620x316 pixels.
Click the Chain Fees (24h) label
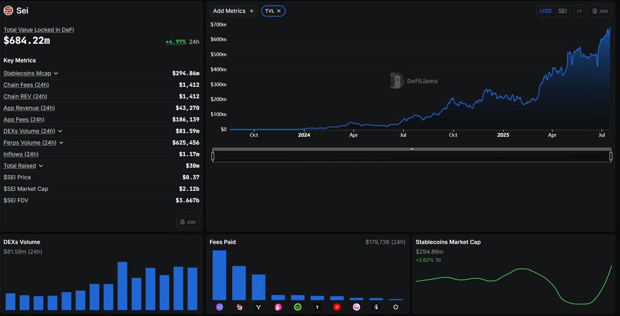click(26, 85)
